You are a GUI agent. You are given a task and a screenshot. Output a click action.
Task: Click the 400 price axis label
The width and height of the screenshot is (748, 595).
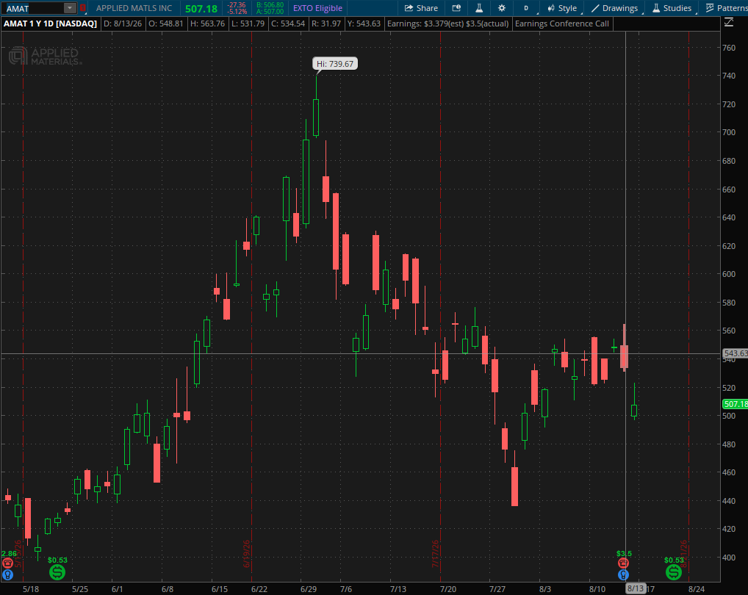click(728, 557)
